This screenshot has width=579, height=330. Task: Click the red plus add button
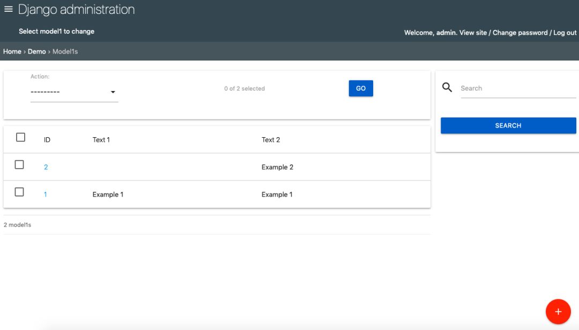pos(558,312)
